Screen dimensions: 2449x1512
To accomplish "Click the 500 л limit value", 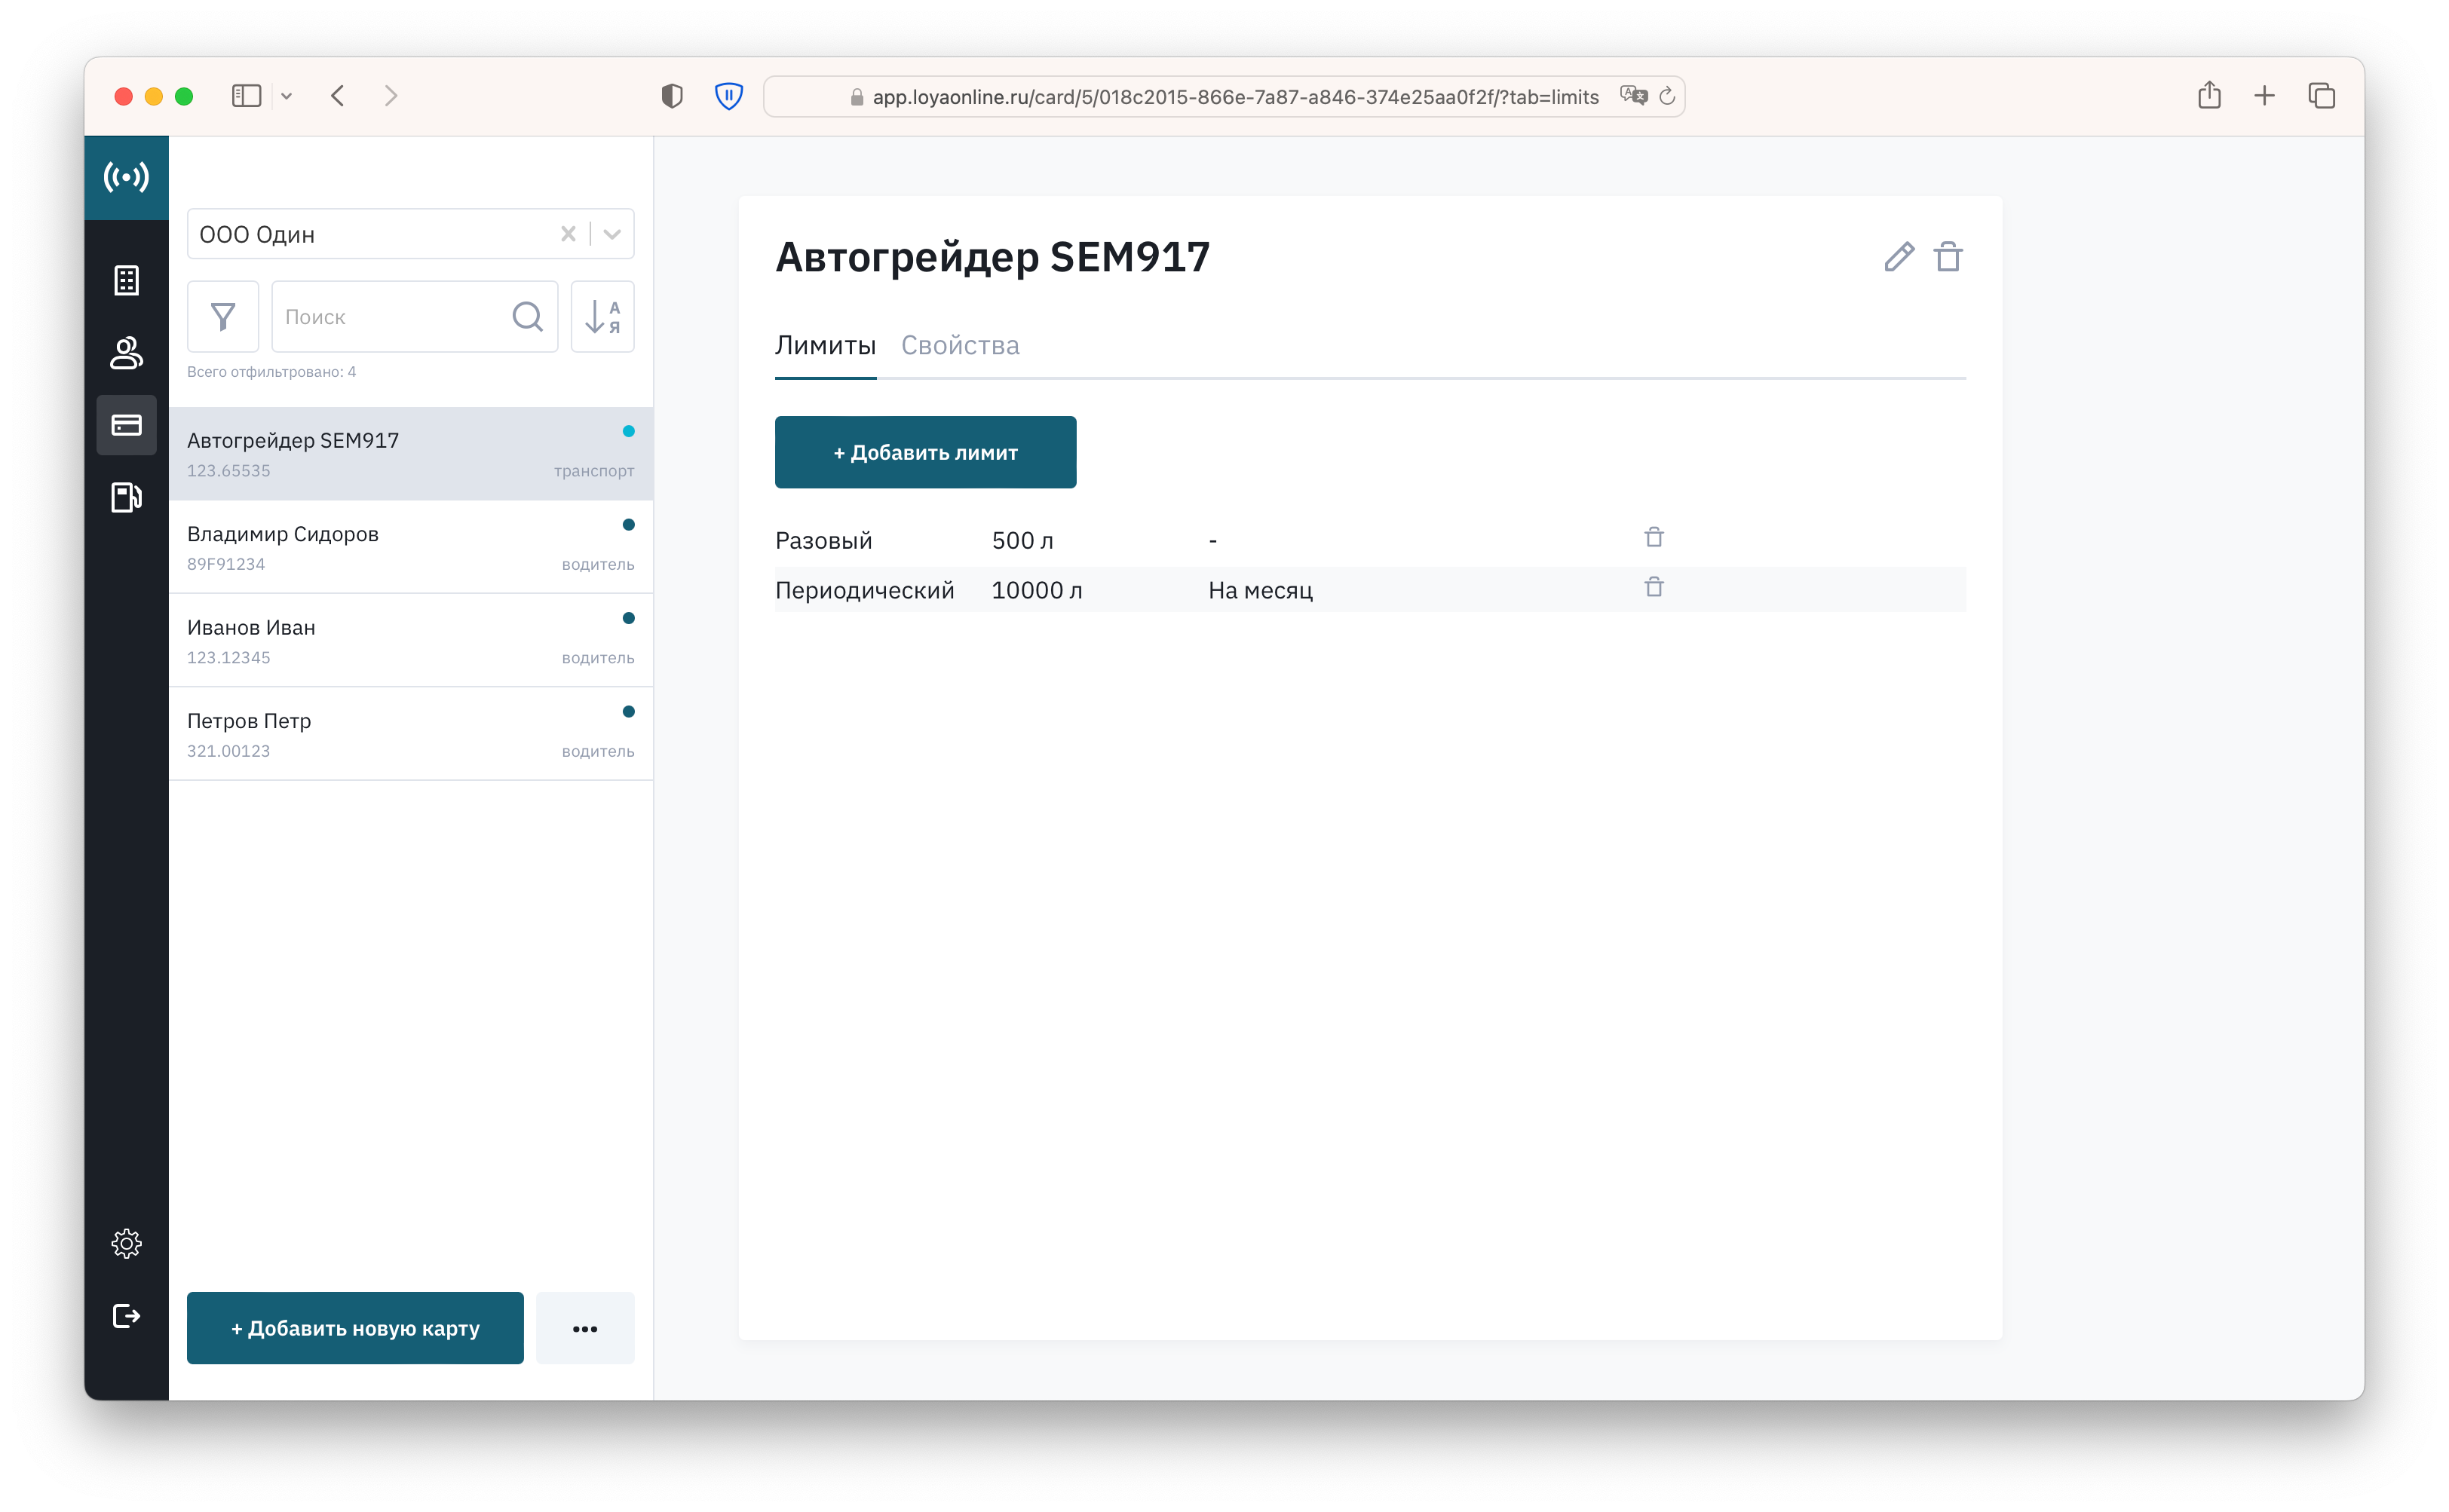I will 1022,541.
